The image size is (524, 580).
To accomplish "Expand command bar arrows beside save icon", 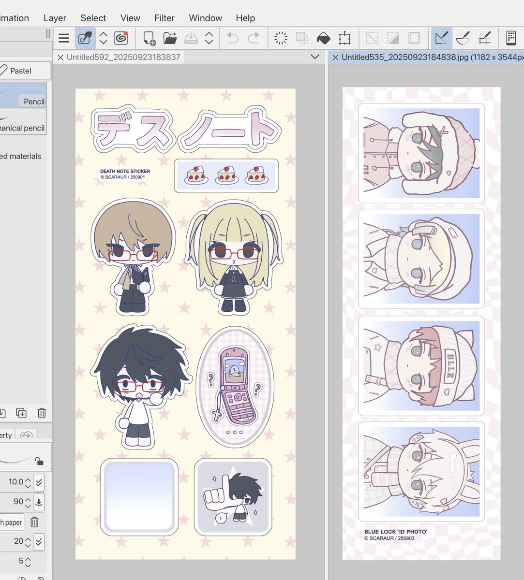I will click(209, 38).
